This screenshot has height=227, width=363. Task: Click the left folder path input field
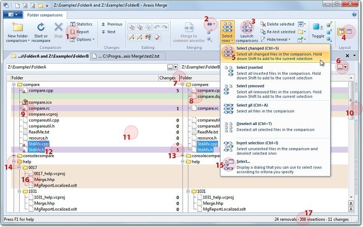(86, 67)
